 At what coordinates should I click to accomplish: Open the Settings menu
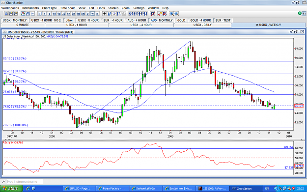pyautogui.click(x=139, y=8)
